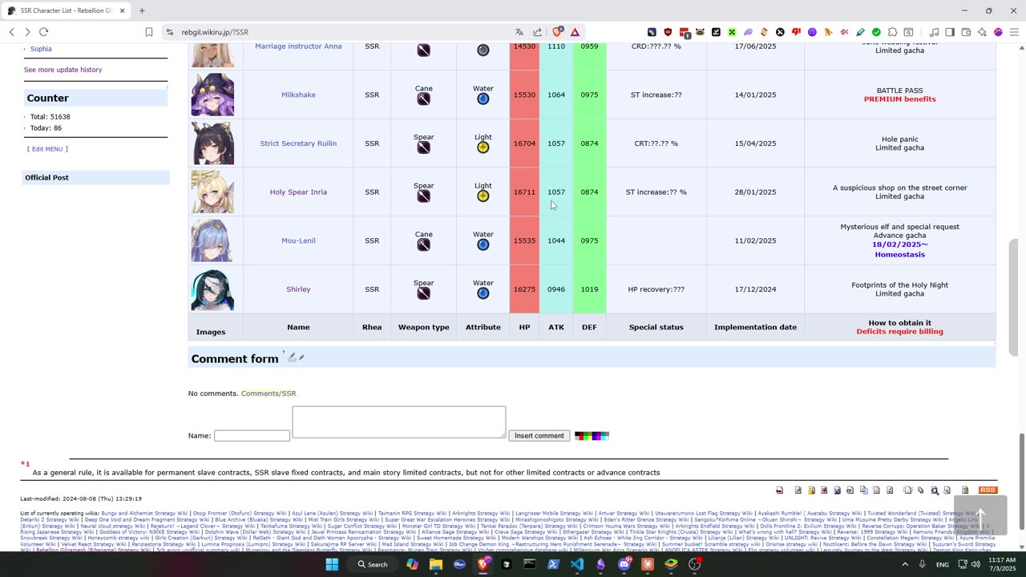Click the wiki freeze lock icon
1026x577 pixels.
click(x=811, y=490)
